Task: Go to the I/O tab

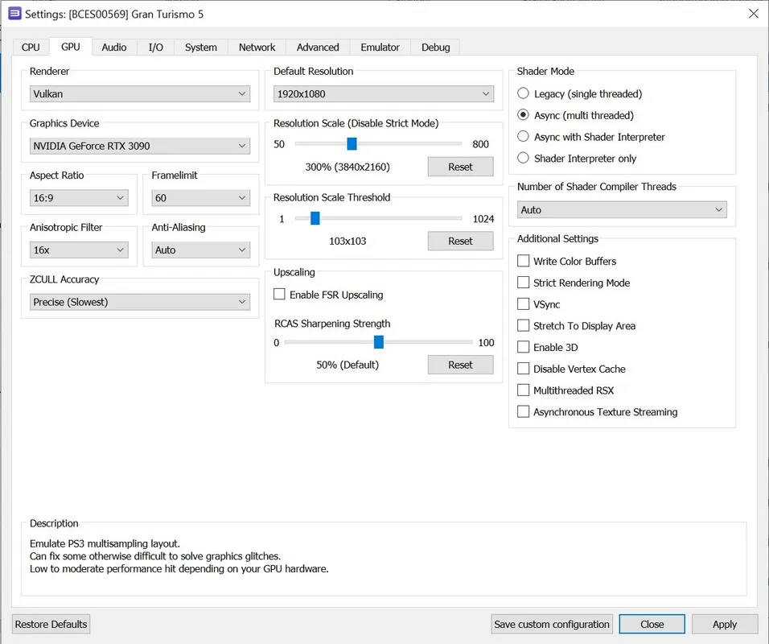Action: pos(155,47)
